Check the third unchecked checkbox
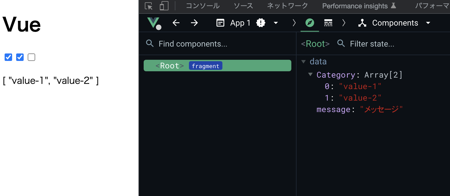The image size is (450, 196). pyautogui.click(x=31, y=57)
